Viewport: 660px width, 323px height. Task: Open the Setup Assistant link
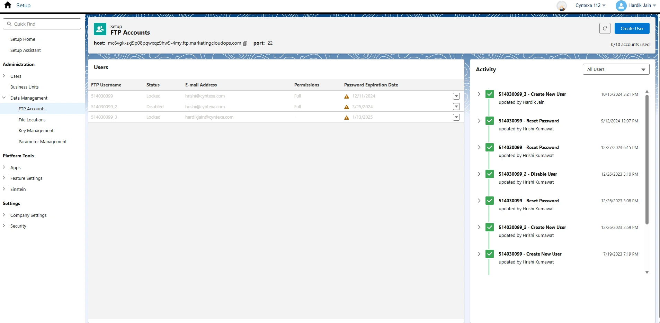[x=26, y=50]
